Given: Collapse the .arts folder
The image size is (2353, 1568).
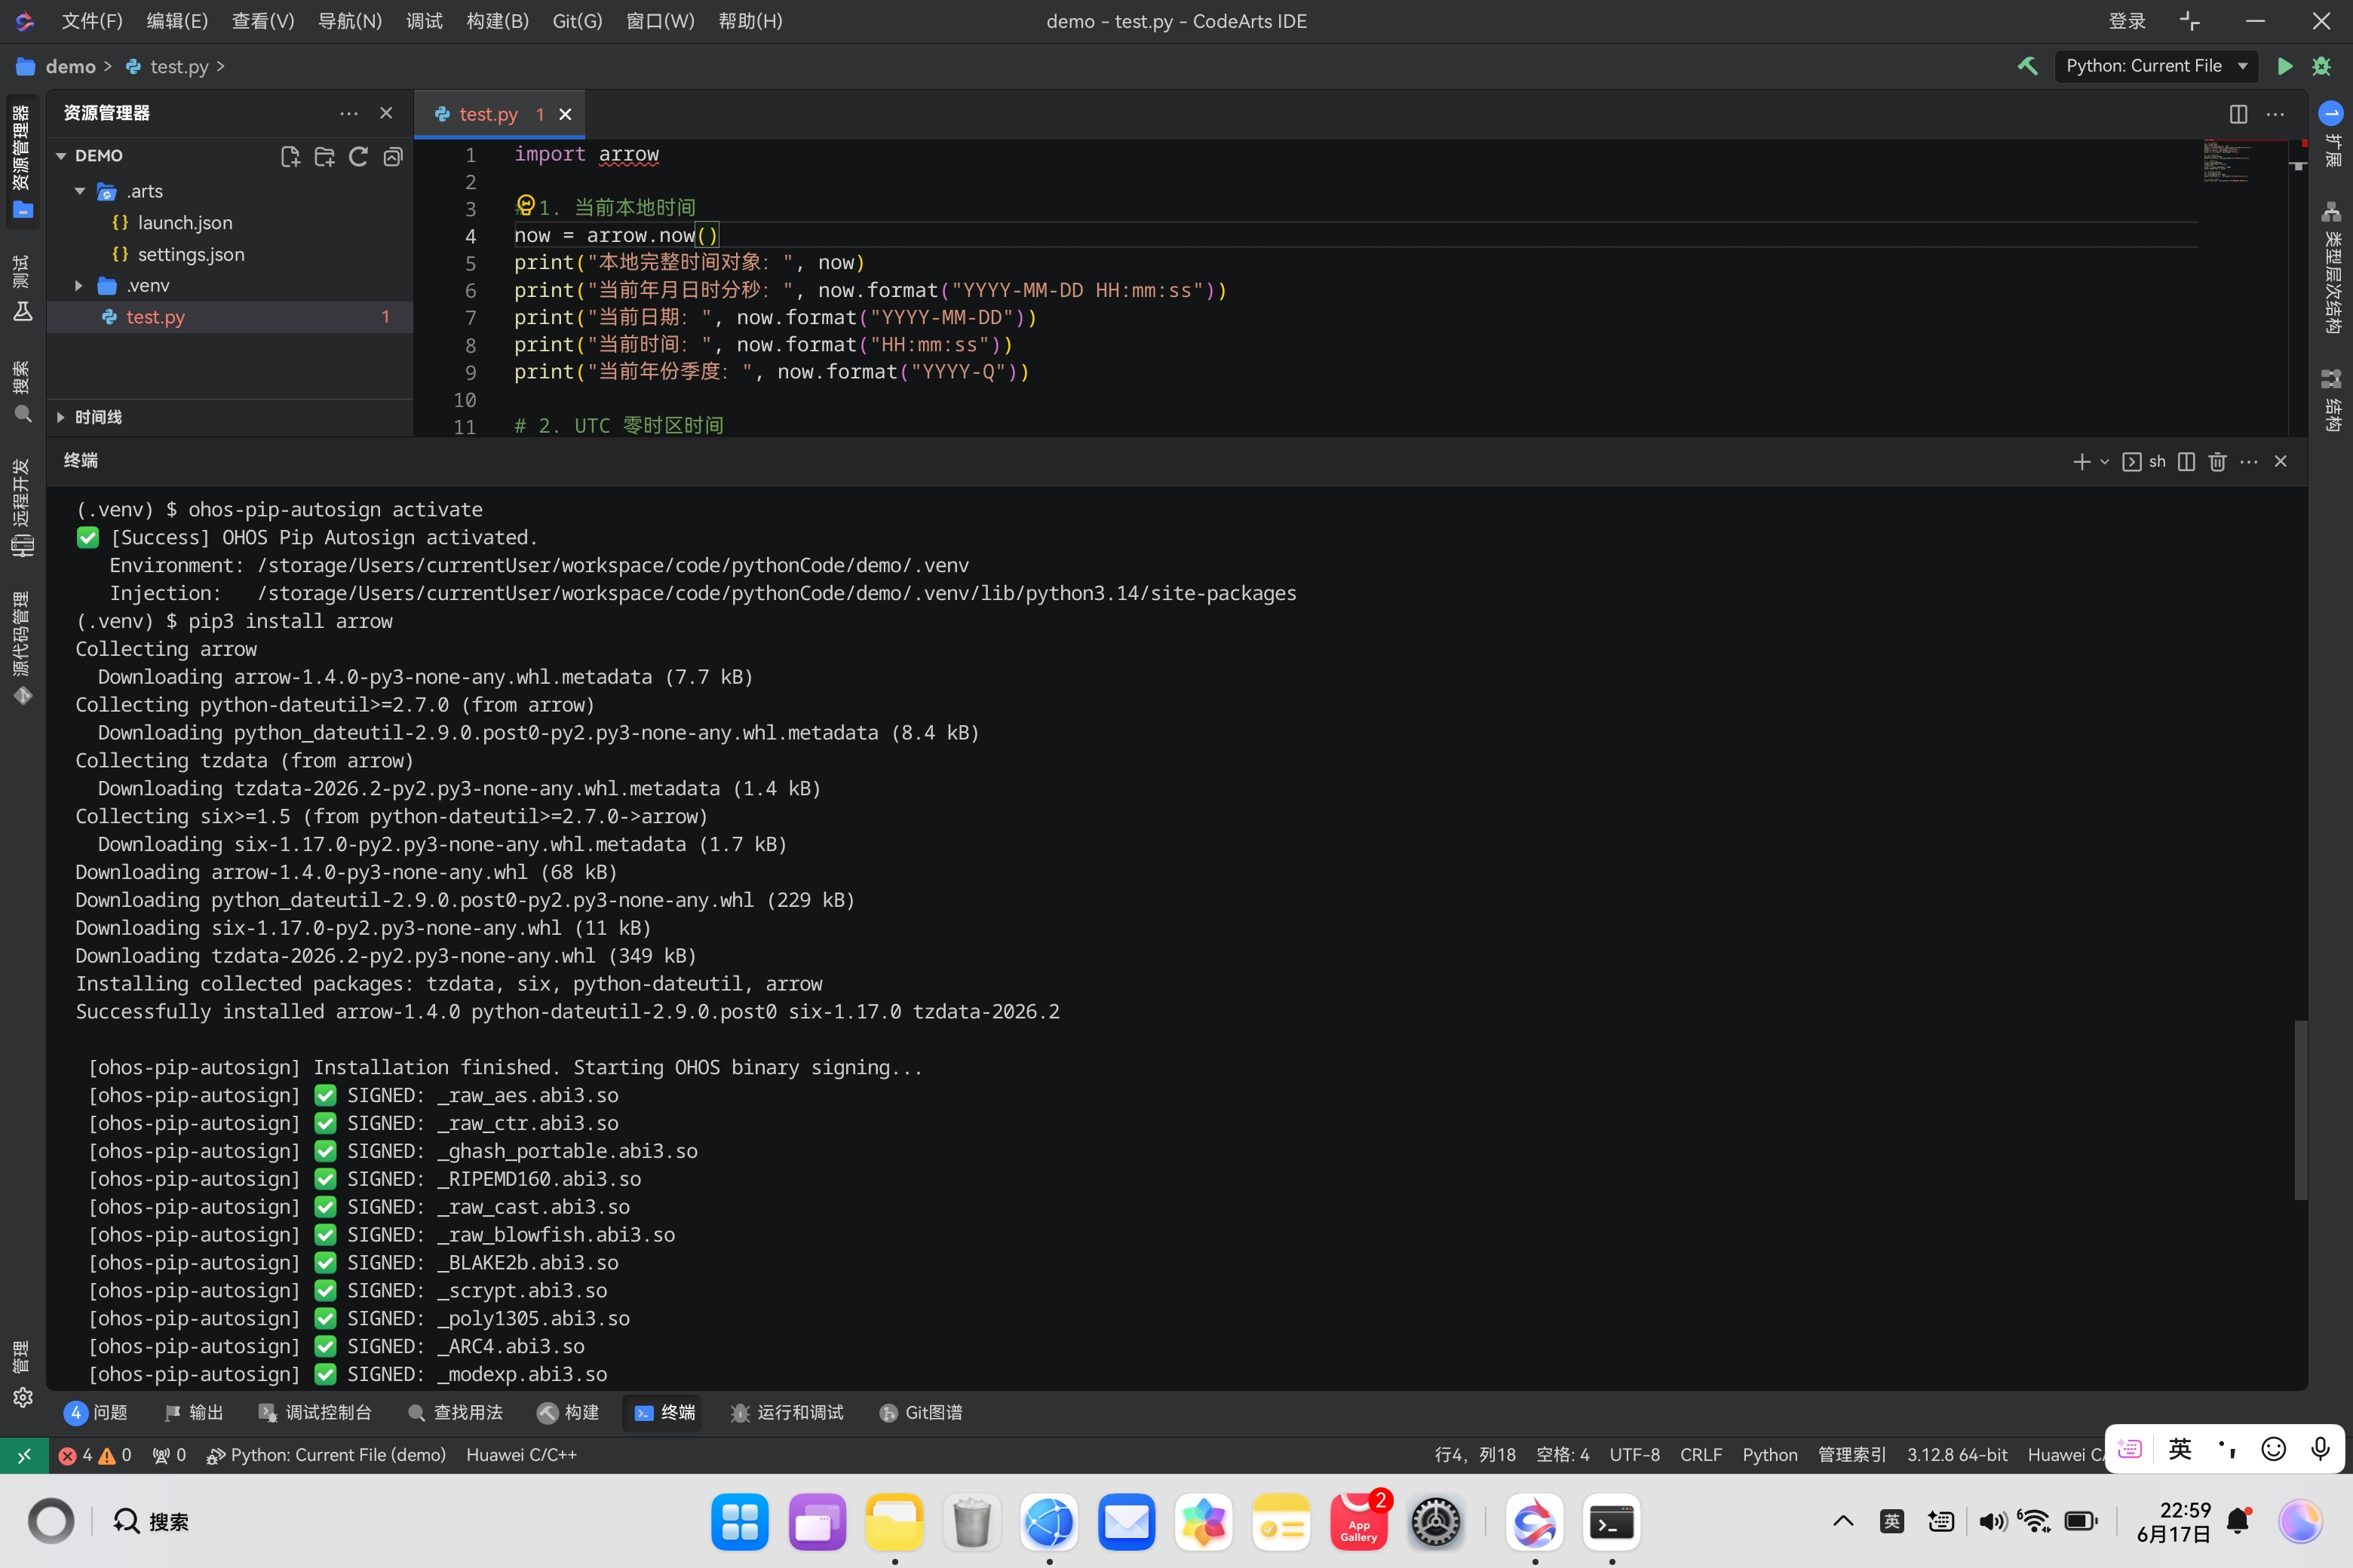Looking at the screenshot, I should tap(80, 191).
